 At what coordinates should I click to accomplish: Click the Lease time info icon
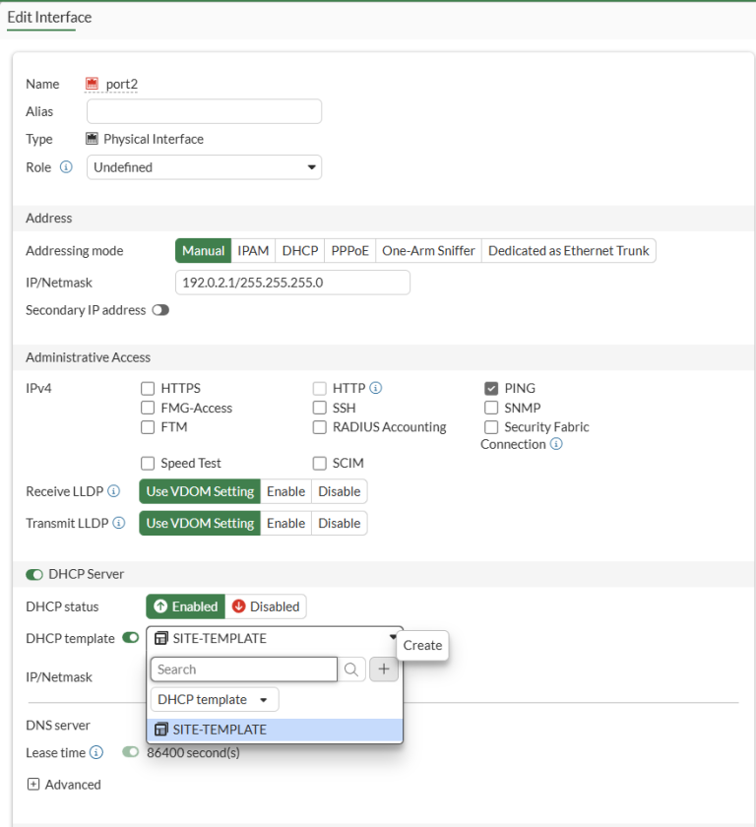click(95, 752)
